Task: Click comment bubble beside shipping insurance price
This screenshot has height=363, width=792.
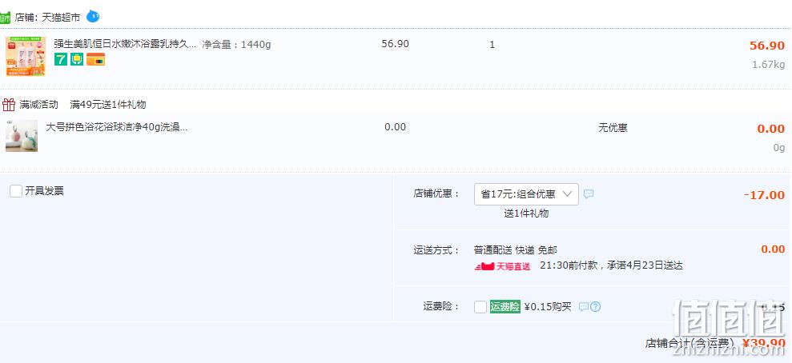Action: click(x=584, y=307)
